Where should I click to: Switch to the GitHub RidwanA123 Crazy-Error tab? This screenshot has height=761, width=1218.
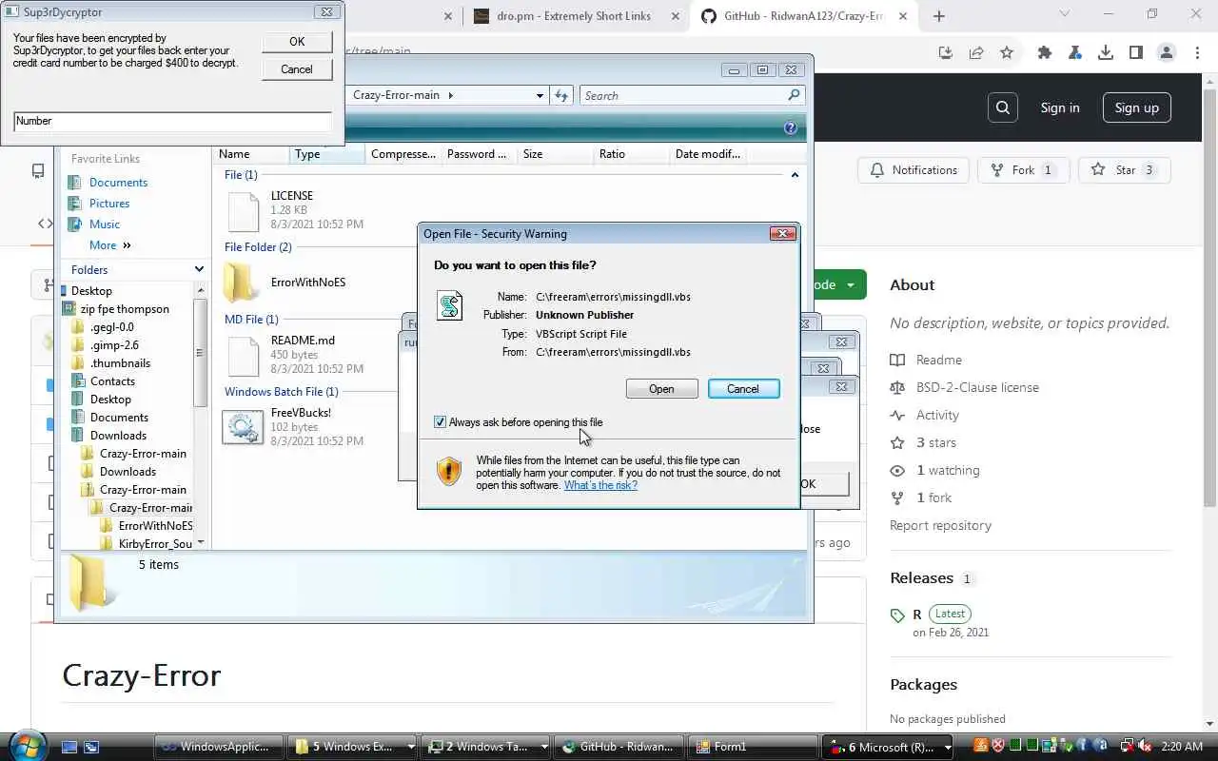(x=805, y=16)
